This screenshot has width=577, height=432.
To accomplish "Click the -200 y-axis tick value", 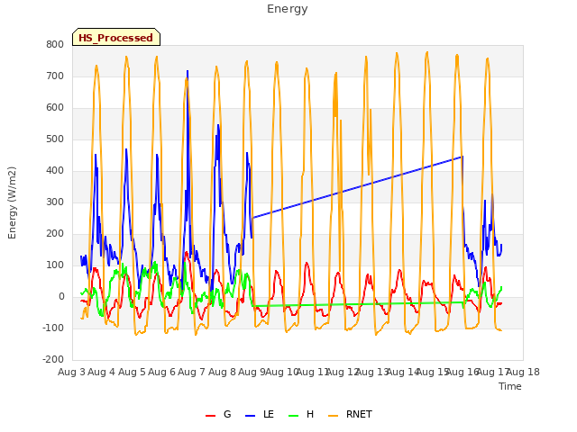I will (53, 360).
